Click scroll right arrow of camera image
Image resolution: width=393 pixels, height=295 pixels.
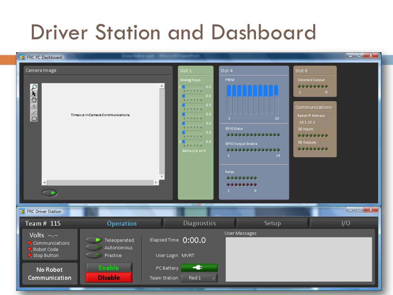(156, 182)
